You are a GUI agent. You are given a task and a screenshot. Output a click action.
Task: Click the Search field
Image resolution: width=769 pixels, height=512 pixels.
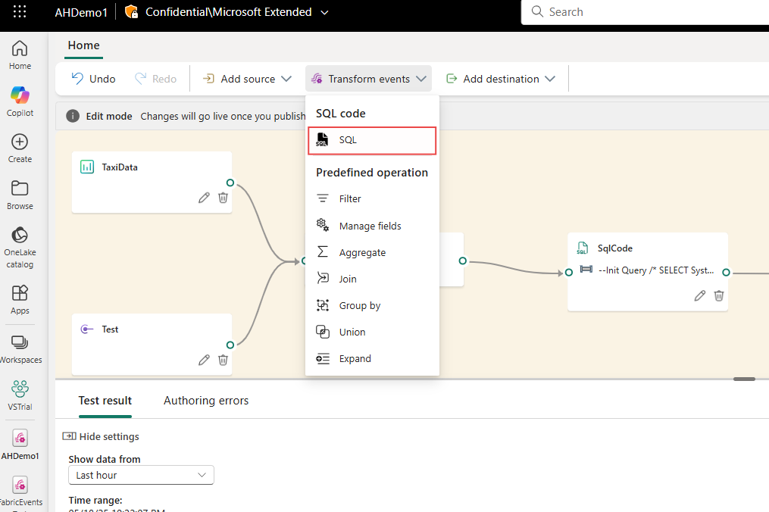pos(645,12)
